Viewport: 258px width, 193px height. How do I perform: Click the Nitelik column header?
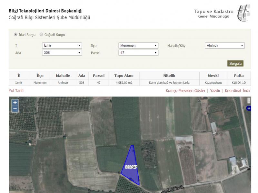[x=169, y=76]
